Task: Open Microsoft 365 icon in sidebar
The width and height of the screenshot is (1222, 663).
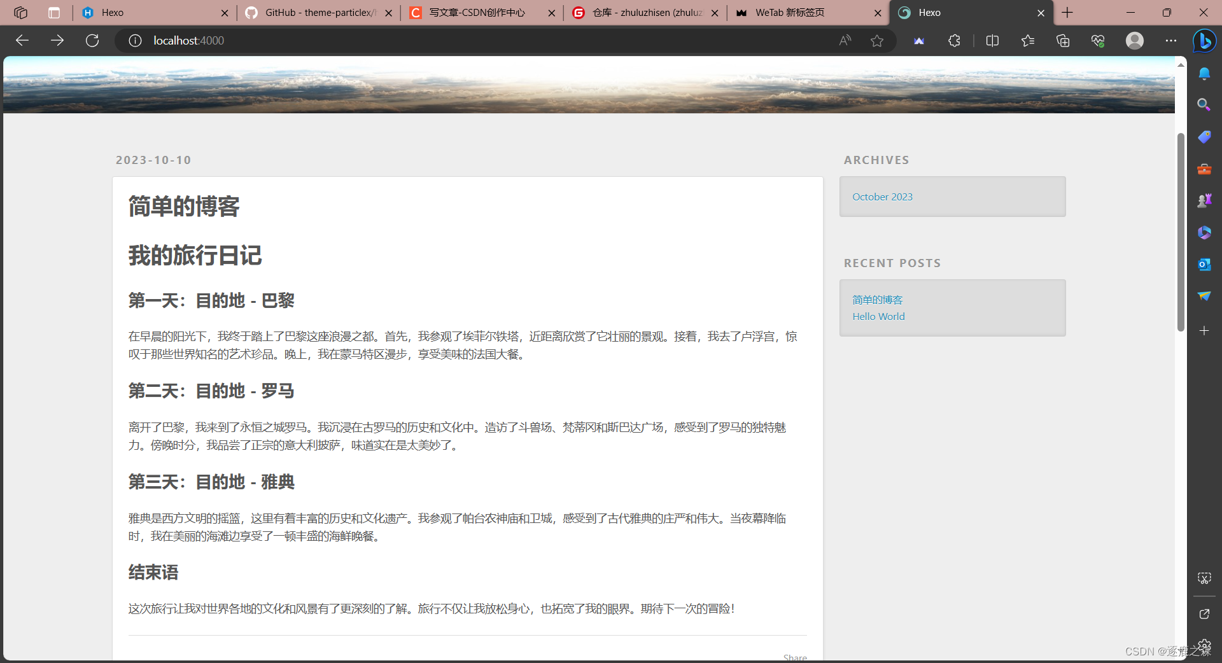Action: [x=1204, y=233]
